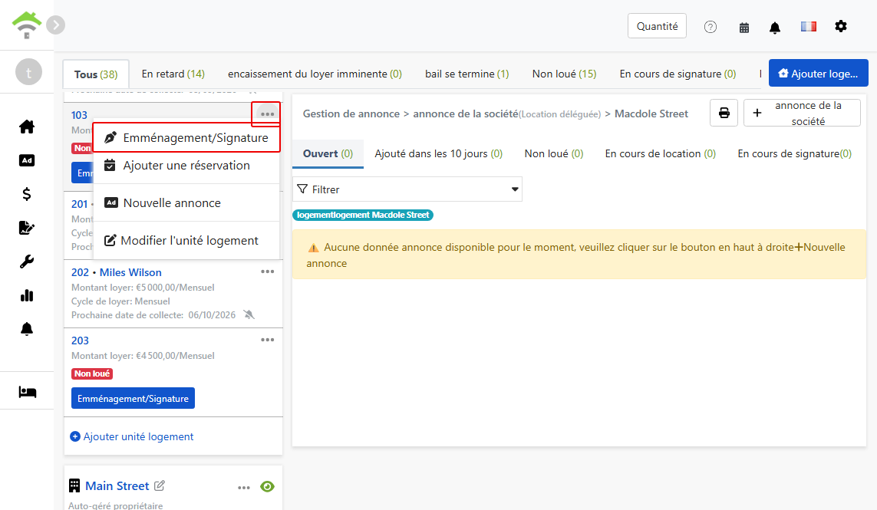Screen dimensions: 877x510
Task: Open unit 203 link
Action: (80, 341)
